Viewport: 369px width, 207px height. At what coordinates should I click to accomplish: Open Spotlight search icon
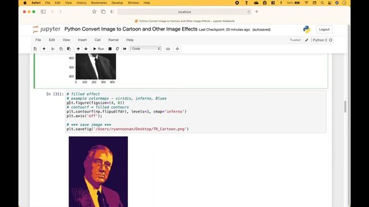click(x=322, y=3)
